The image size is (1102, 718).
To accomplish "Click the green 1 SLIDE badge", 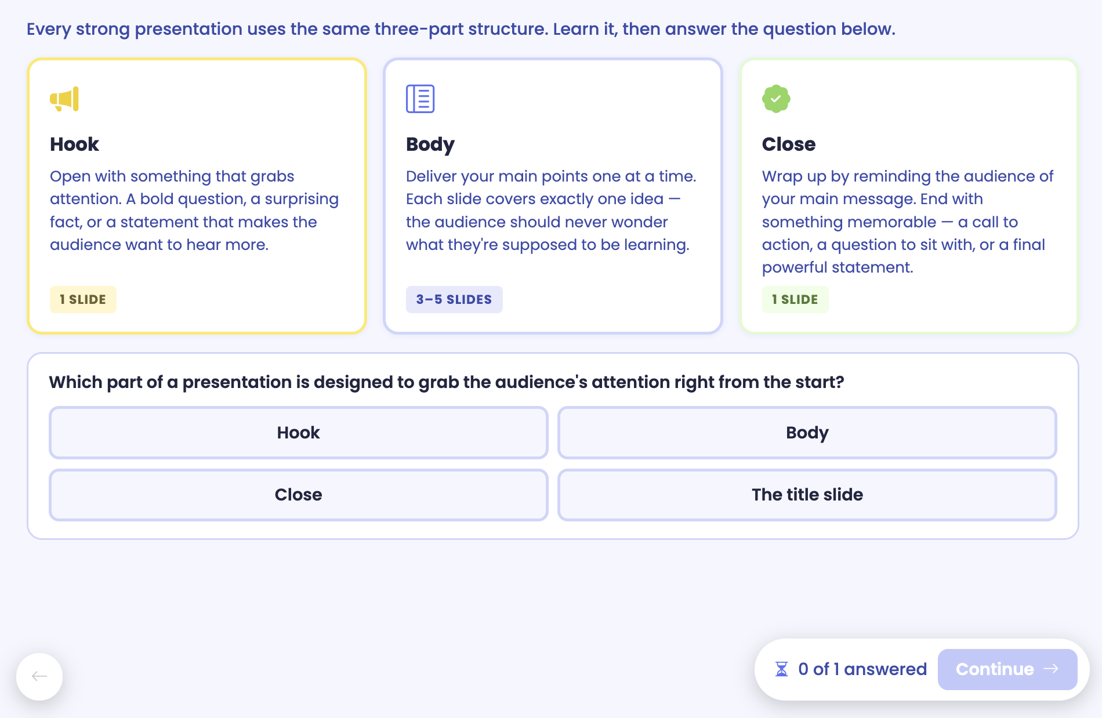I will pyautogui.click(x=795, y=299).
